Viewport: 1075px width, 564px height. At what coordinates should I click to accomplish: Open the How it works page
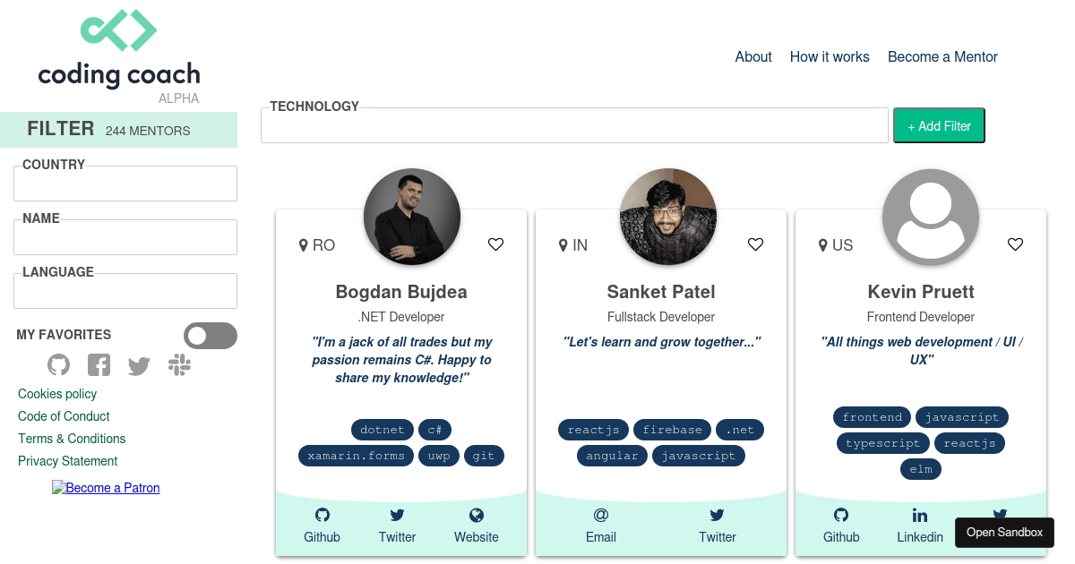[830, 56]
